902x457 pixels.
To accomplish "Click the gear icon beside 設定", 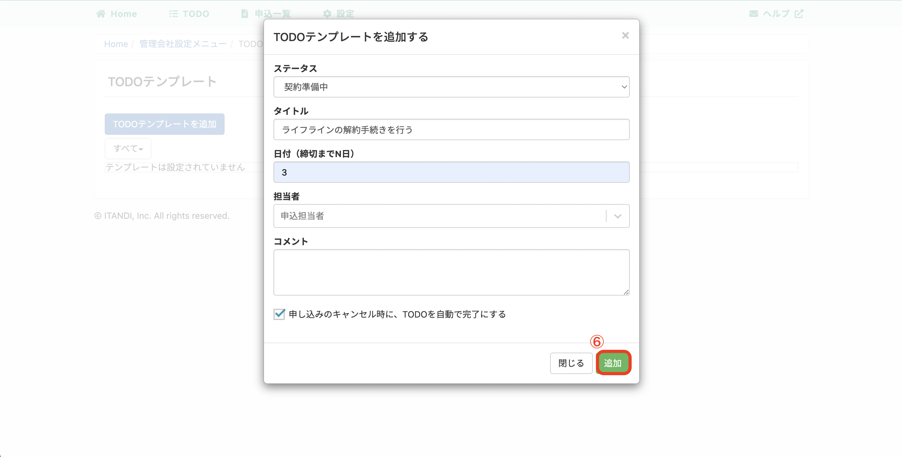I will click(327, 14).
